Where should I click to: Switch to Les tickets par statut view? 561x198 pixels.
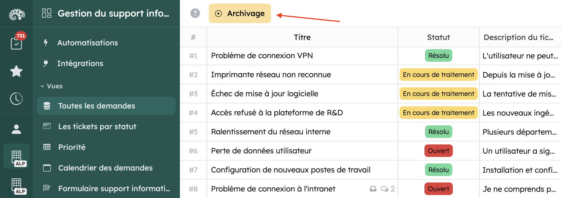[97, 126]
